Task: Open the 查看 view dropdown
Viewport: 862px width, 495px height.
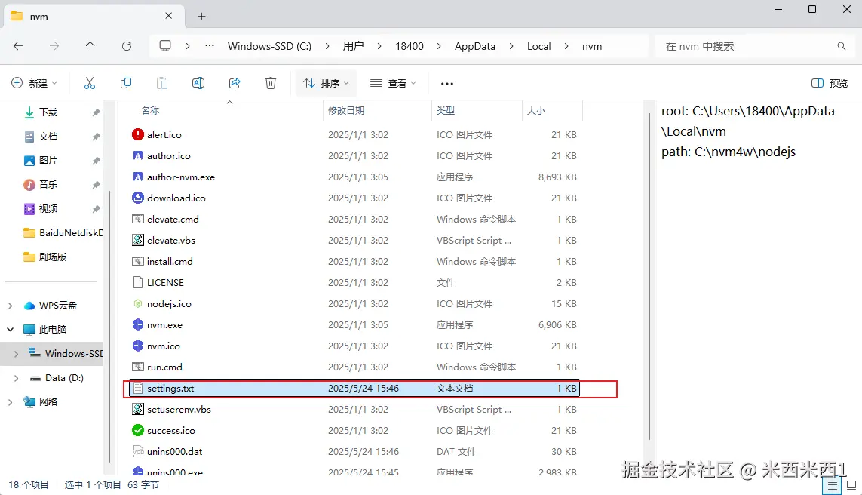Action: [x=392, y=83]
